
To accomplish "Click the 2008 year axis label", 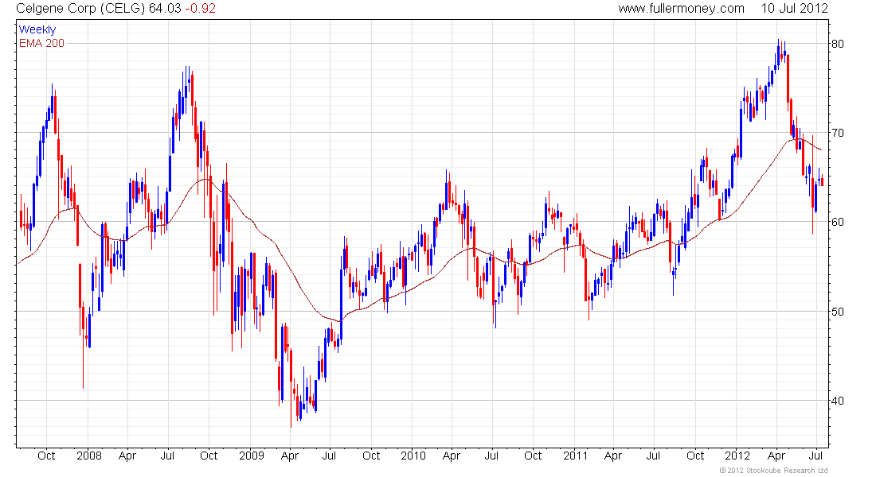I will pos(89,456).
